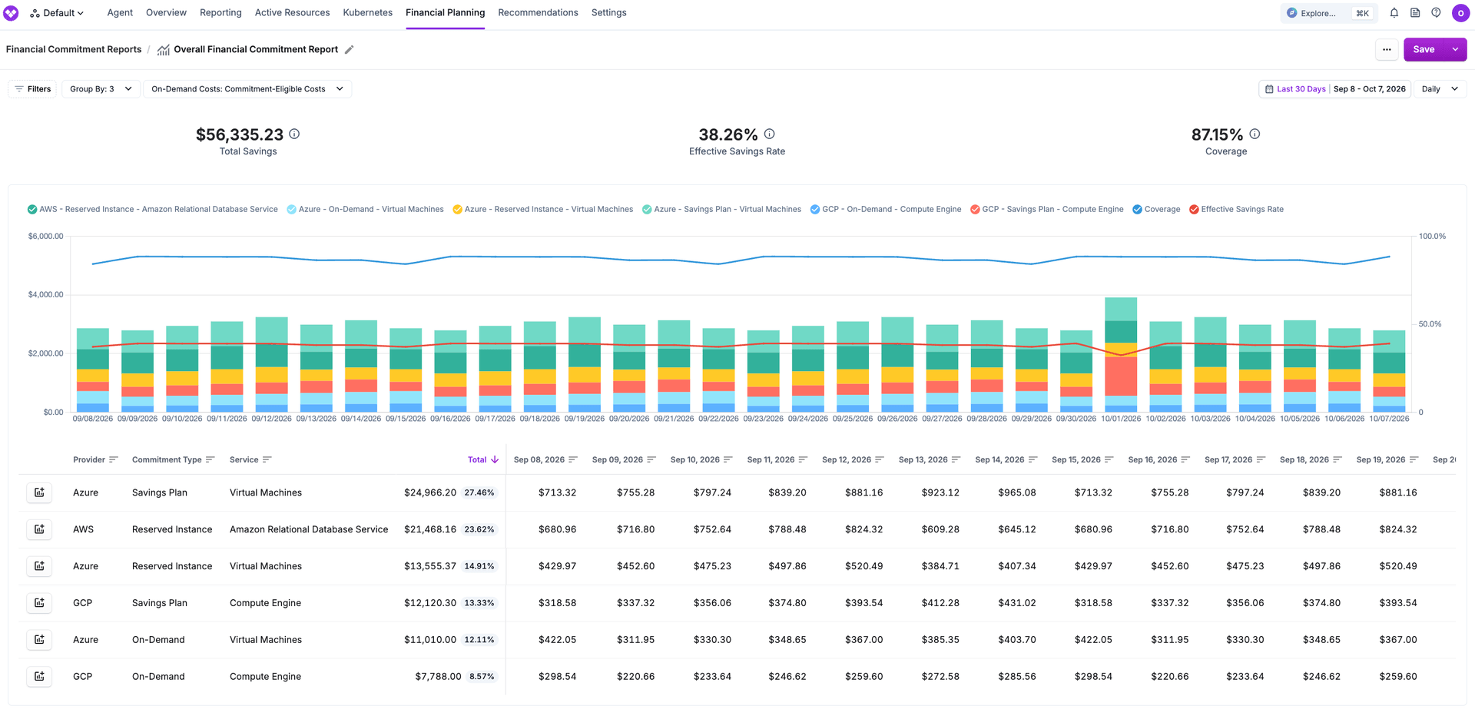The width and height of the screenshot is (1475, 716).
Task: Click the 09/08/2026 chart bar
Action: 93,370
